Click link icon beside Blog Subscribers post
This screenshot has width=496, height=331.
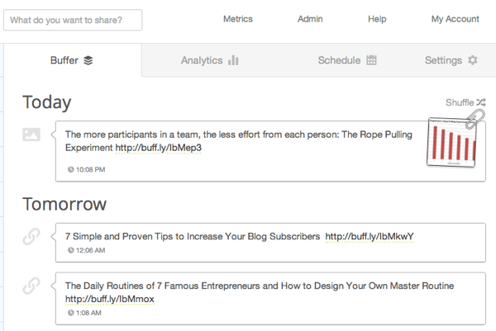[x=31, y=236]
